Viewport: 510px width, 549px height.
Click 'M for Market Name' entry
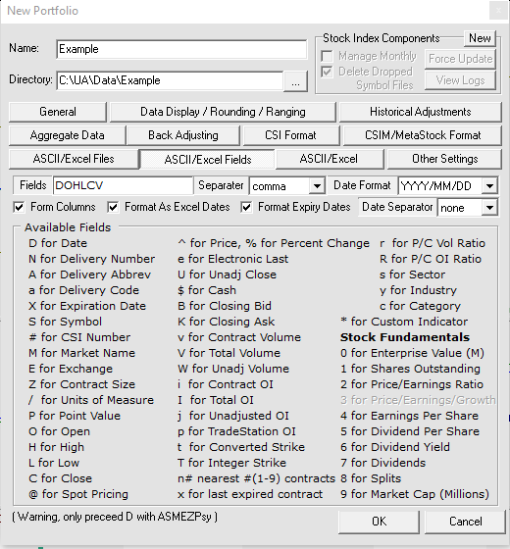[x=82, y=353]
